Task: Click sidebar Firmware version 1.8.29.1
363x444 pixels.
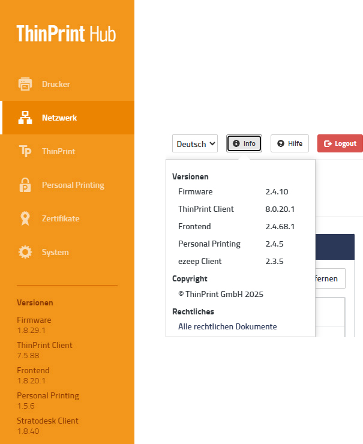Action: coord(31,331)
